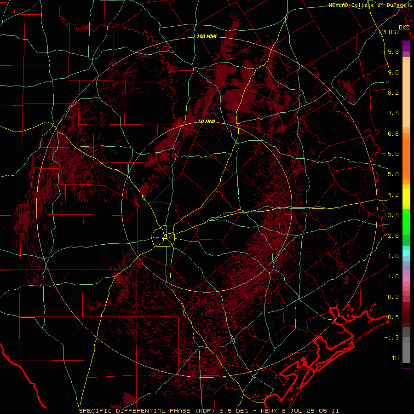Click the 9.8 value on the scale
Viewport: 414px width, 414px height.
coord(393,52)
